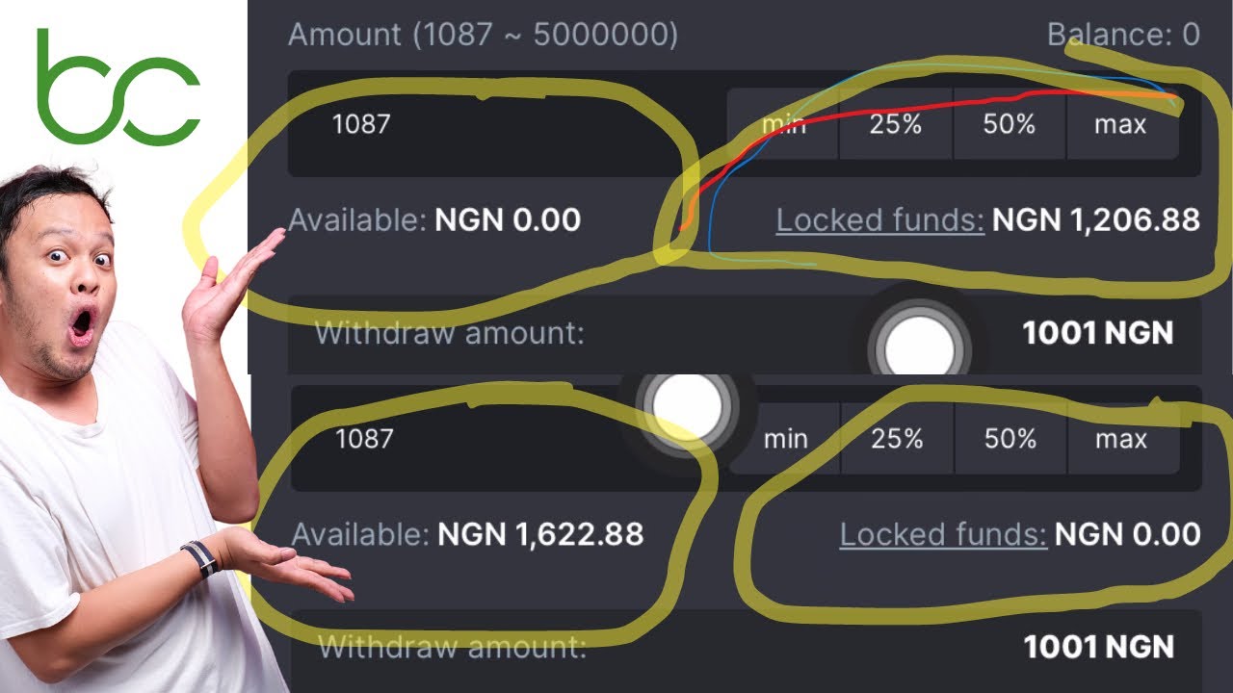The image size is (1233, 693).
Task: Choose 25% above Locked funds NGN 0.00
Action: (897, 439)
